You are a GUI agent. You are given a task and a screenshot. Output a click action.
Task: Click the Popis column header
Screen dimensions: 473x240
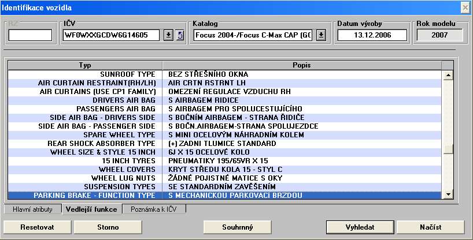point(301,65)
